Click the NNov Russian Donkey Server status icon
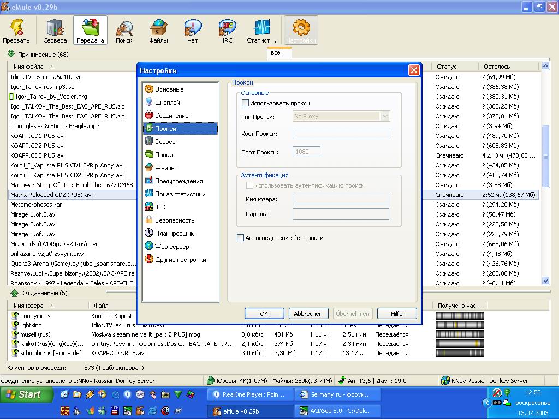This screenshot has height=419, width=559. point(445,380)
